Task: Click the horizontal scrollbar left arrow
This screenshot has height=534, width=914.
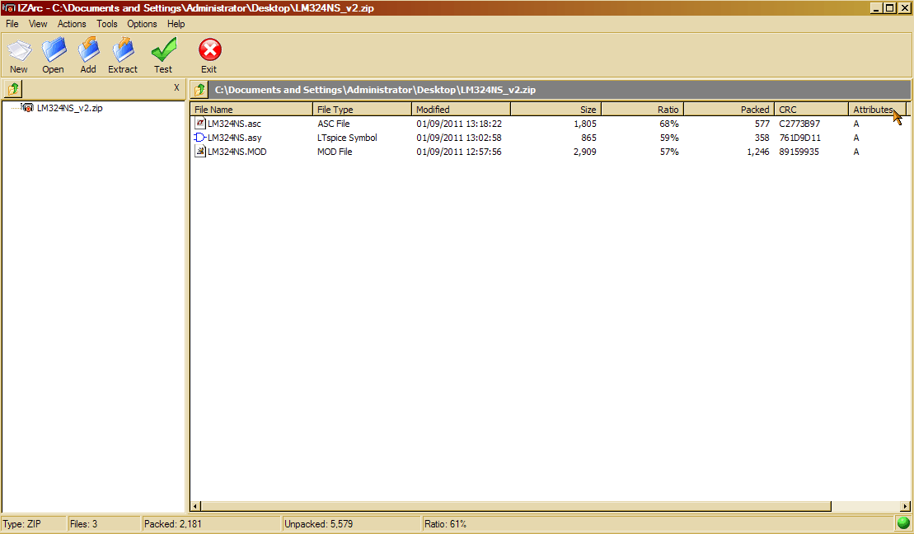Action: [x=196, y=506]
